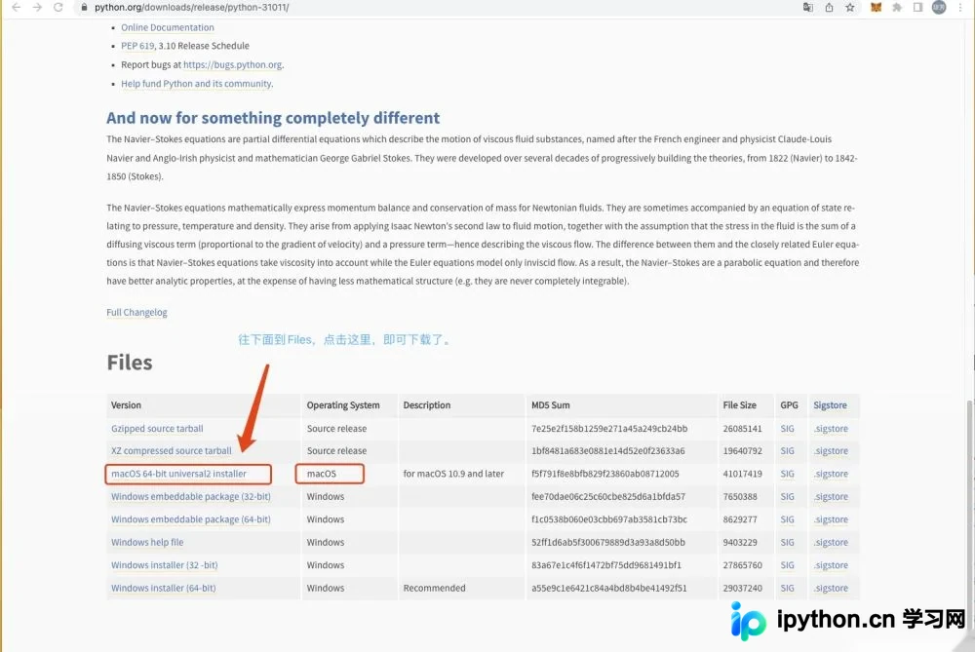The width and height of the screenshot is (975, 652).
Task: Click the MD5 Sum column header
Action: [x=550, y=405]
